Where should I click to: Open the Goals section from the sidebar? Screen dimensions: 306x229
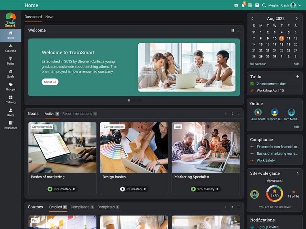[10, 74]
